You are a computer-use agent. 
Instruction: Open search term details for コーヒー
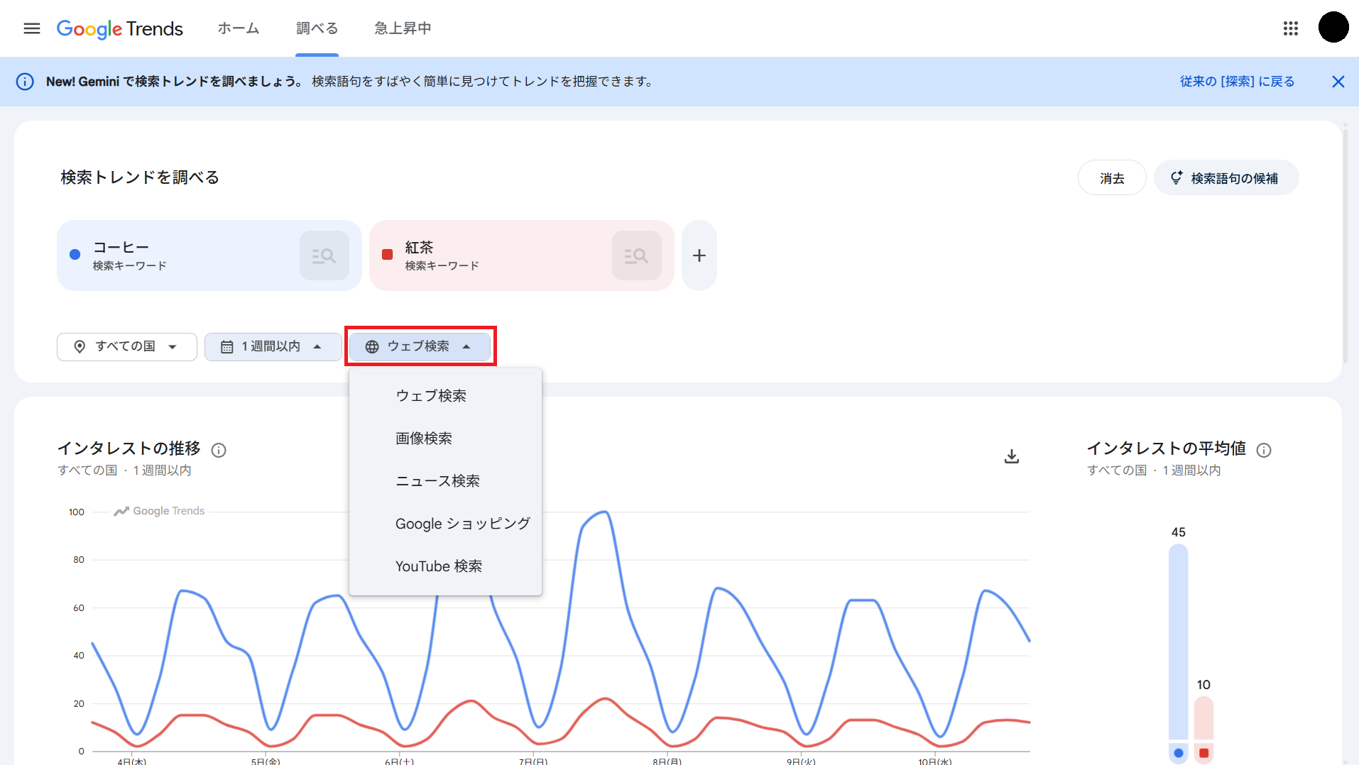tap(324, 255)
